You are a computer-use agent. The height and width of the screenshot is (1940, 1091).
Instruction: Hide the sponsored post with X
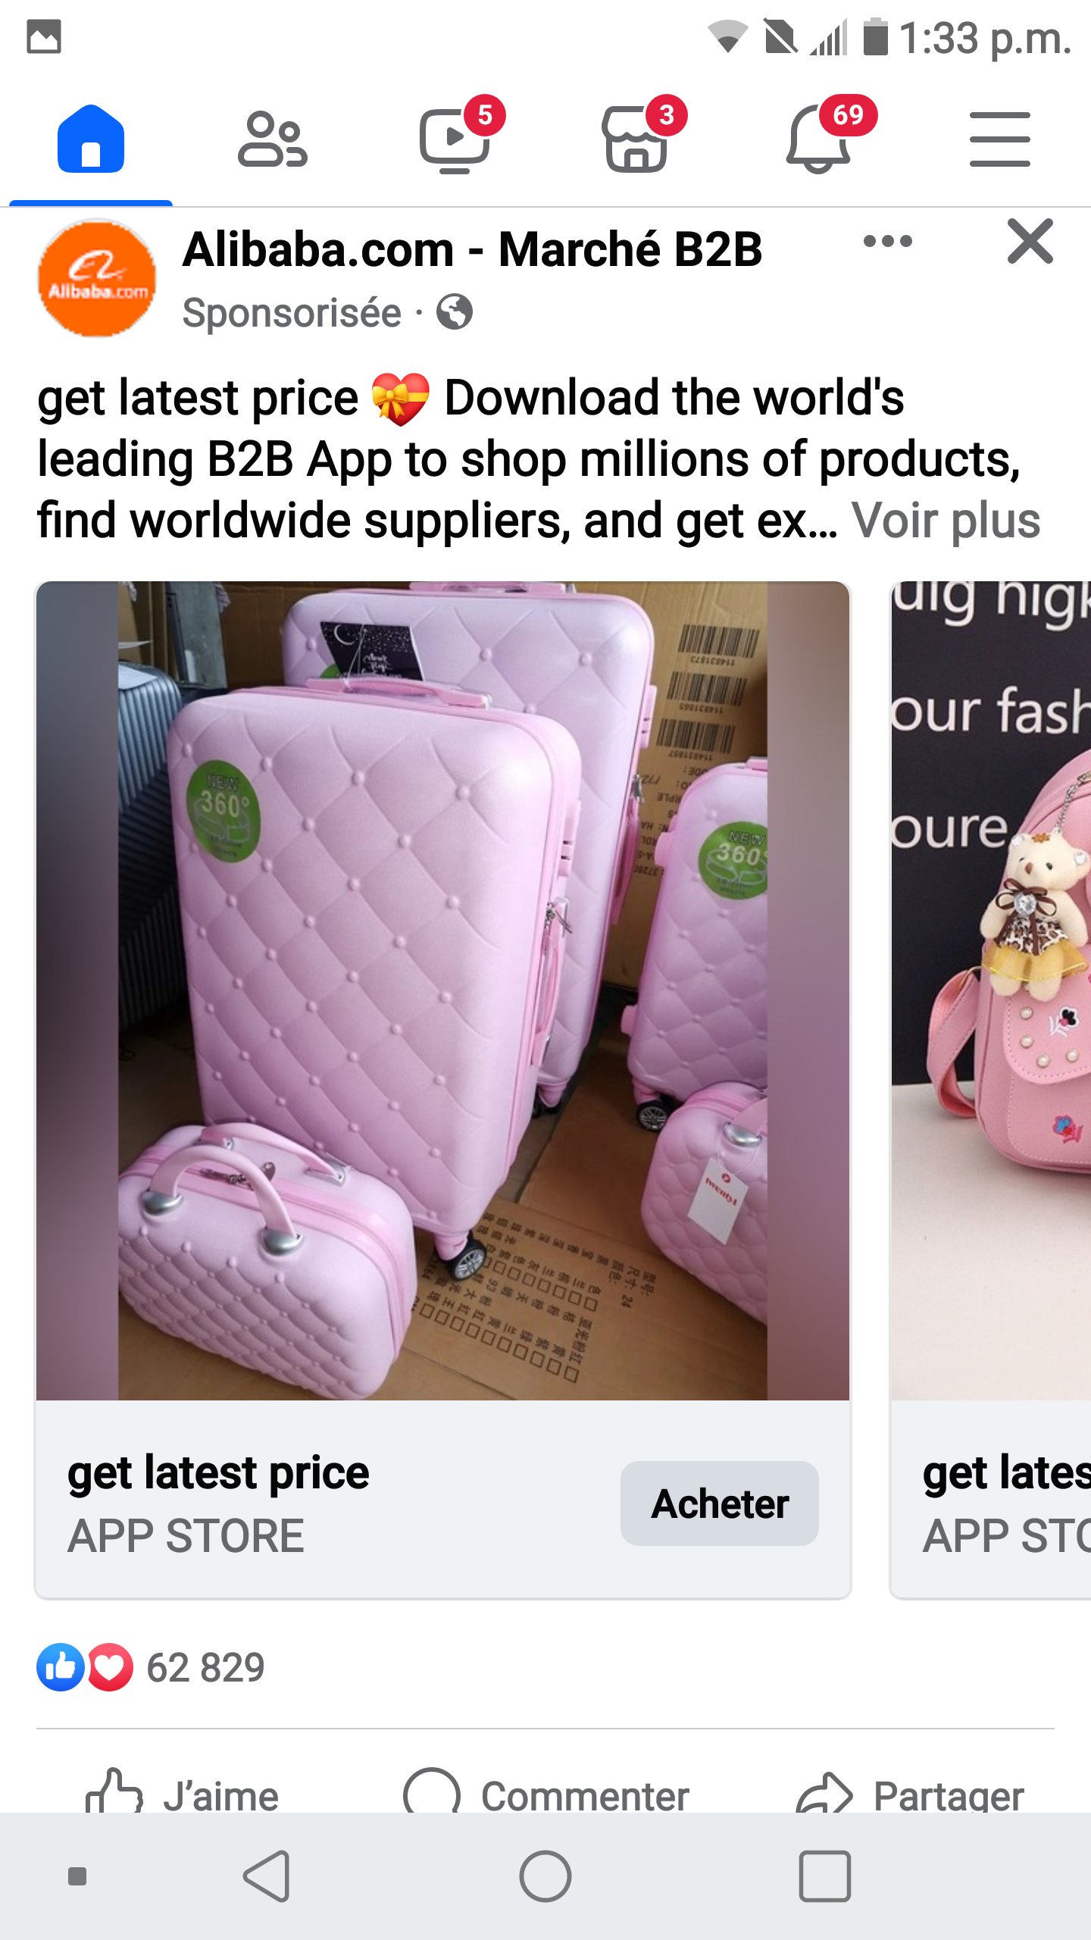click(x=1030, y=242)
